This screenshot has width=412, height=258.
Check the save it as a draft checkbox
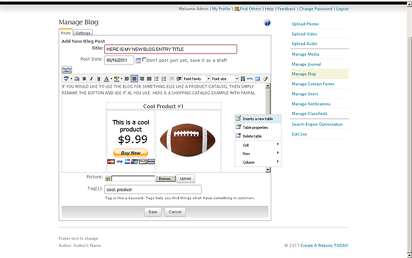[144, 60]
